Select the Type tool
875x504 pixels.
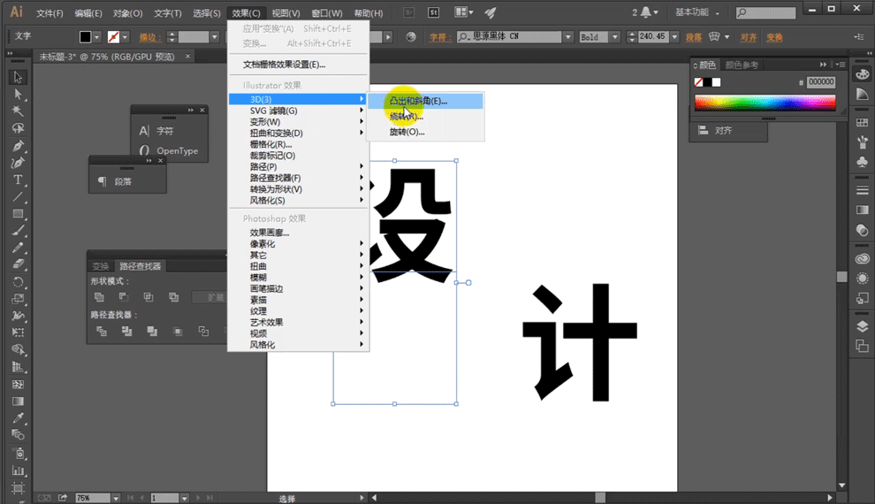18,179
